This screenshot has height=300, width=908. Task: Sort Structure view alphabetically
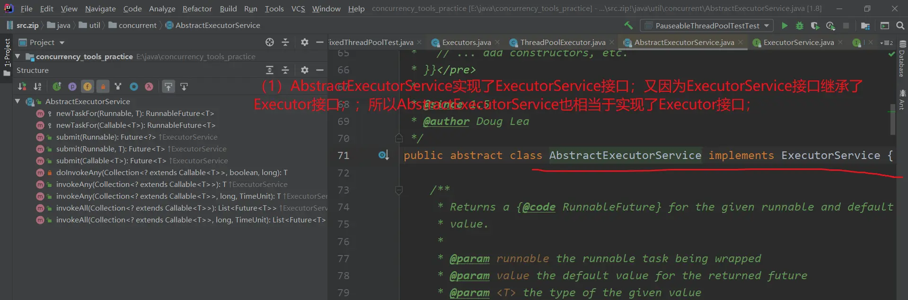(x=37, y=87)
